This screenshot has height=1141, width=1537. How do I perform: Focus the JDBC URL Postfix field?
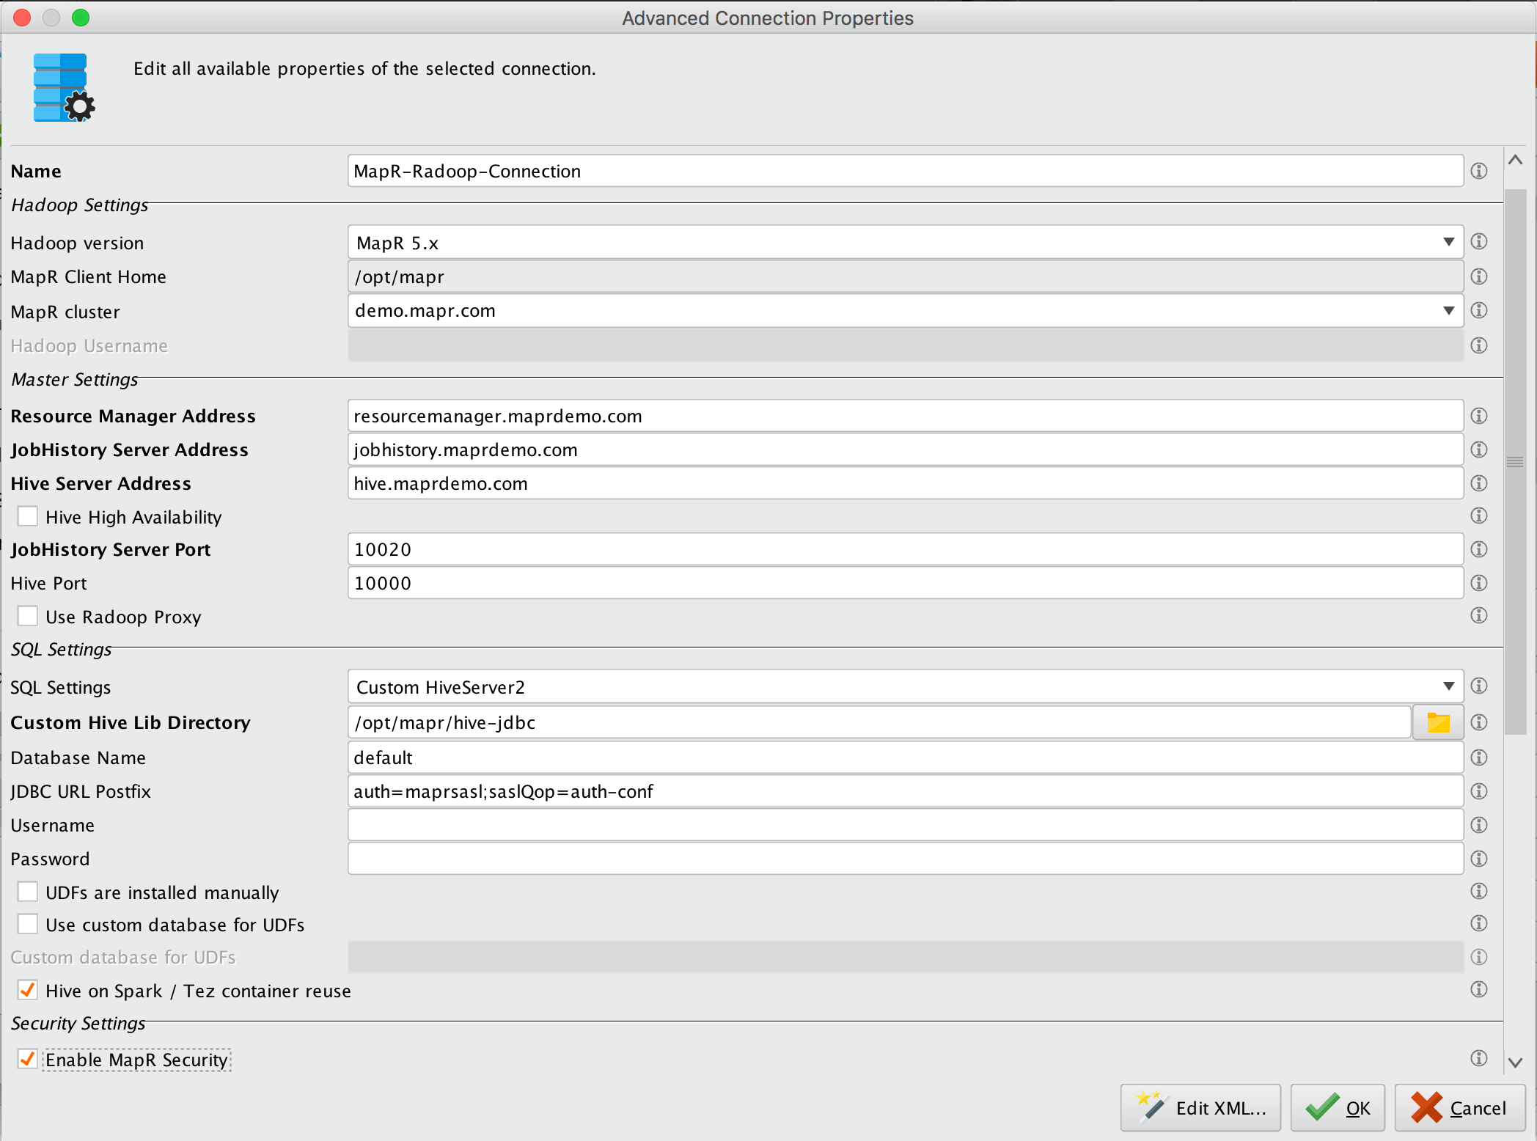click(906, 791)
